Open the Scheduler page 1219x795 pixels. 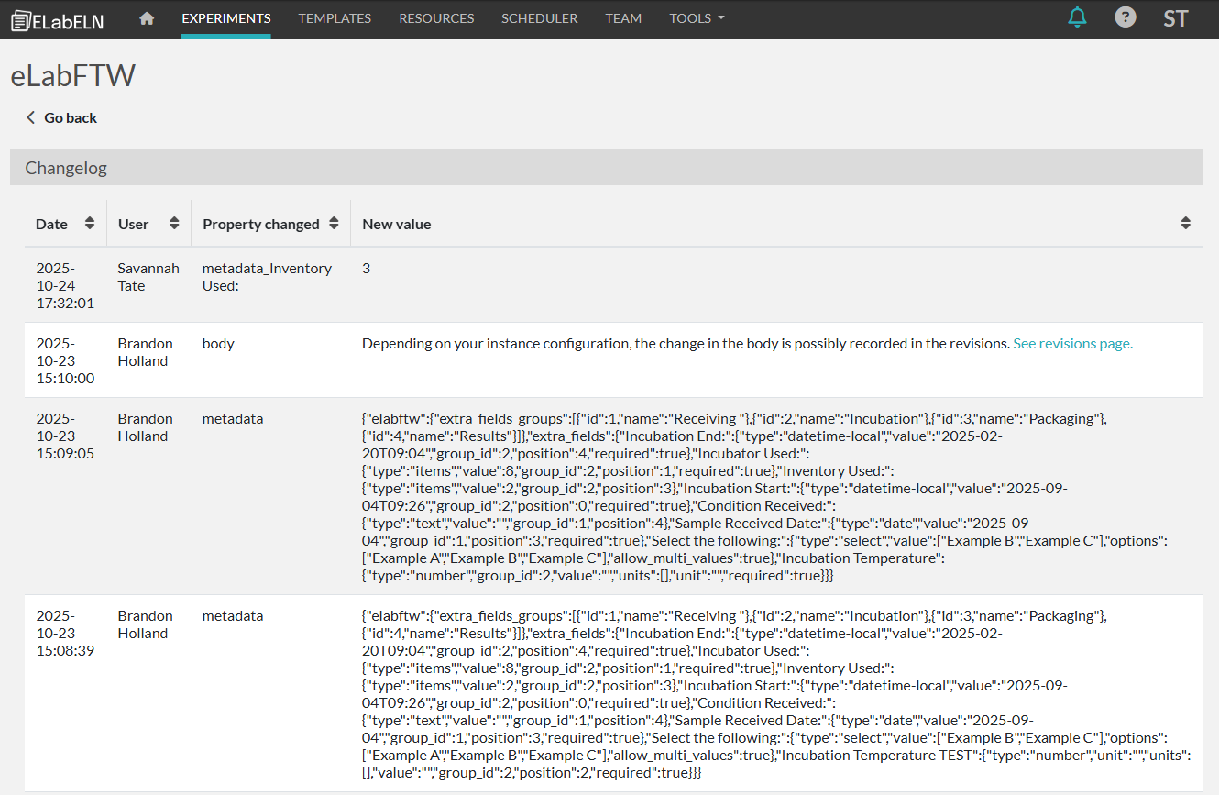tap(539, 18)
